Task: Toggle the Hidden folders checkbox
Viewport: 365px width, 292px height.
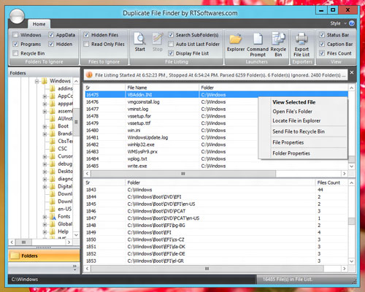Action: (51, 45)
